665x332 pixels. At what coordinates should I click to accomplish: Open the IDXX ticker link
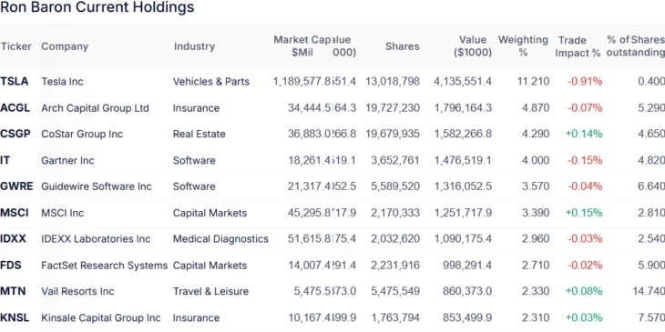13,239
